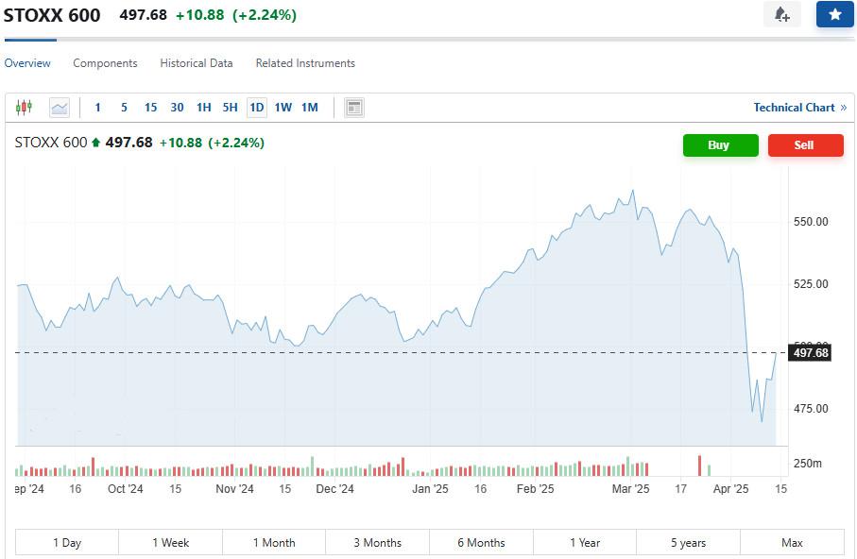This screenshot has height=559, width=857.
Task: Click the 497.68 current price marker on axis
Action: click(810, 352)
